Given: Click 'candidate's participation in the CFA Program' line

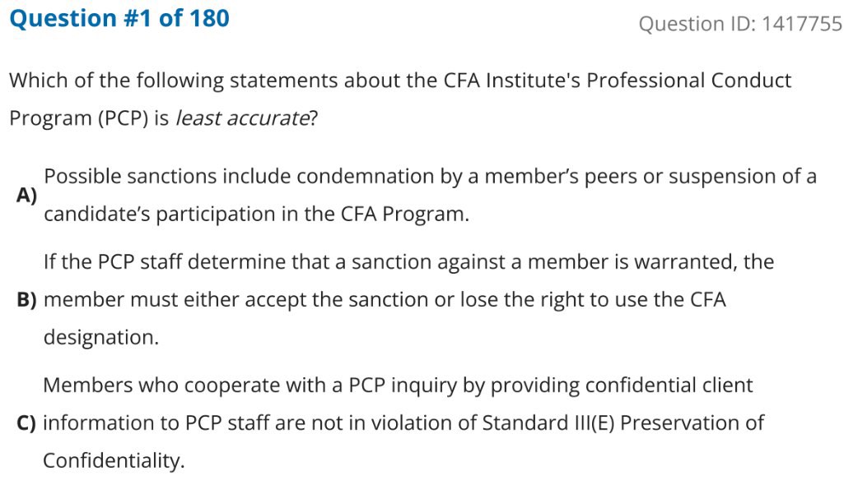Looking at the screenshot, I should 256,215.
